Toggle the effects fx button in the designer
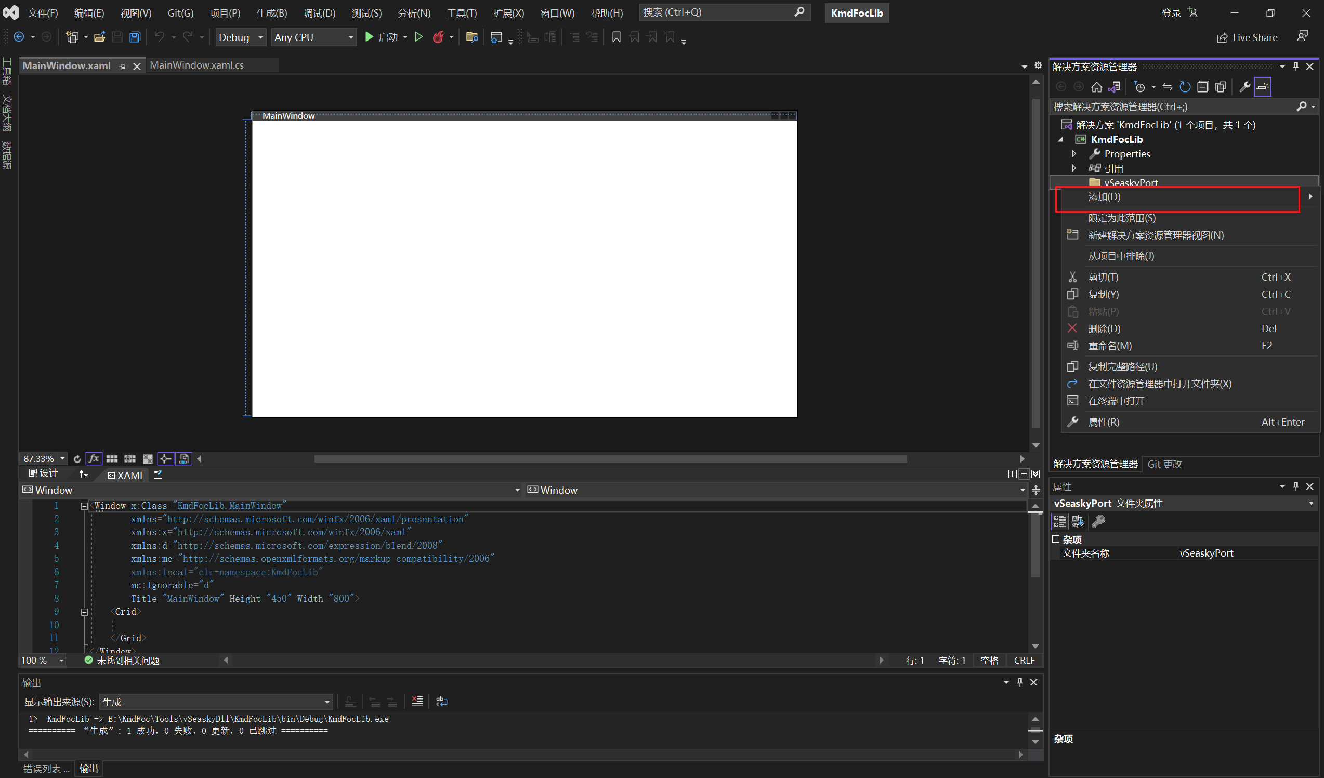The width and height of the screenshot is (1324, 778). (x=94, y=458)
